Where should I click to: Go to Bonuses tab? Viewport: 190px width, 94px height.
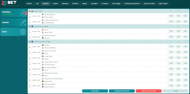[x=65, y=4]
